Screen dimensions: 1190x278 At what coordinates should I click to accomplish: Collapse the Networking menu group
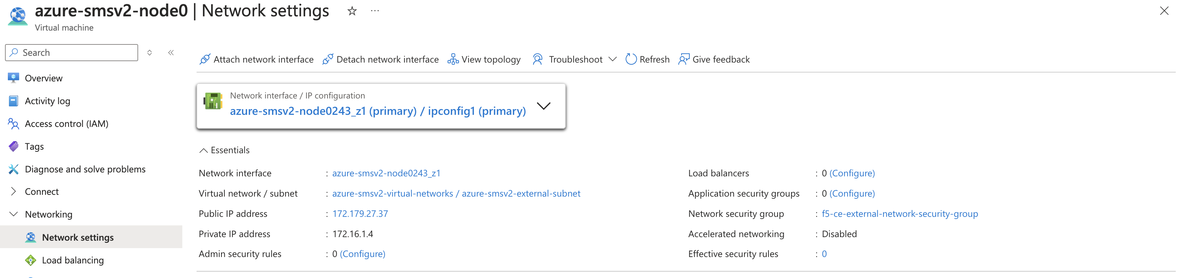point(14,214)
